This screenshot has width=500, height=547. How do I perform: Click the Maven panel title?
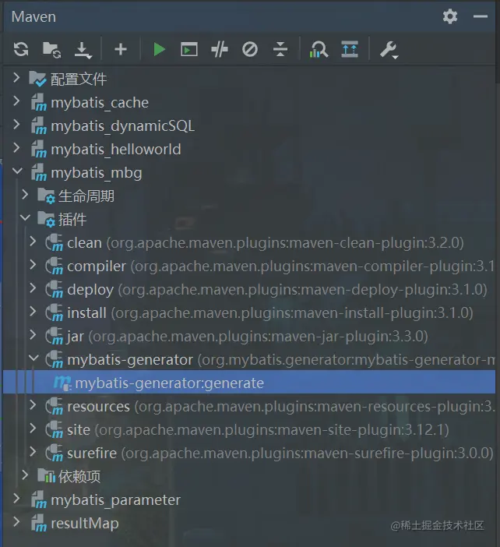pos(33,16)
